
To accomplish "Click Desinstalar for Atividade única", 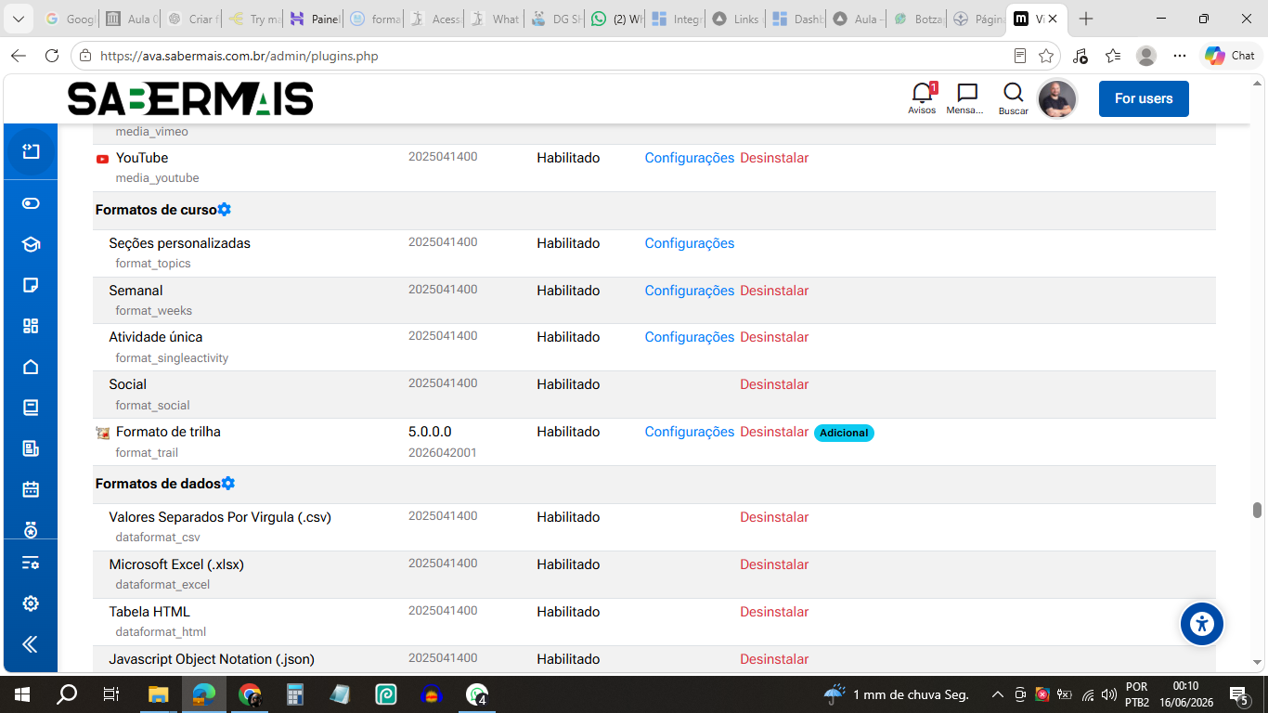I will coord(774,337).
